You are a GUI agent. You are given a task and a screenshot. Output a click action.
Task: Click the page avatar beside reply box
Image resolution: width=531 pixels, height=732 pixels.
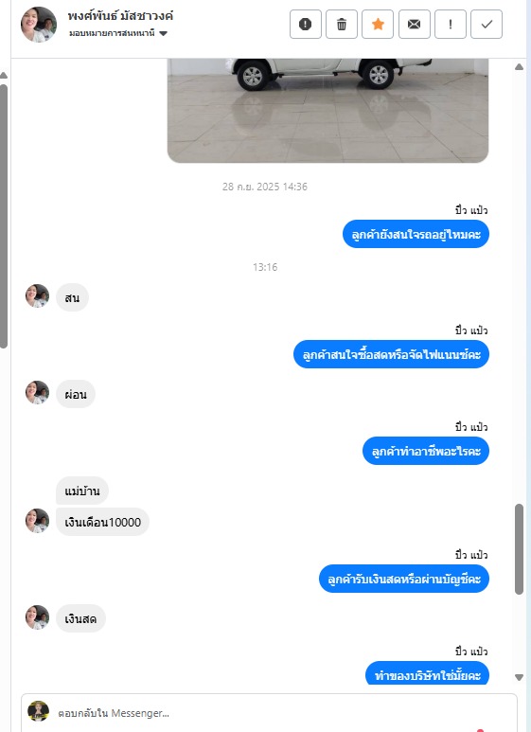point(38,711)
